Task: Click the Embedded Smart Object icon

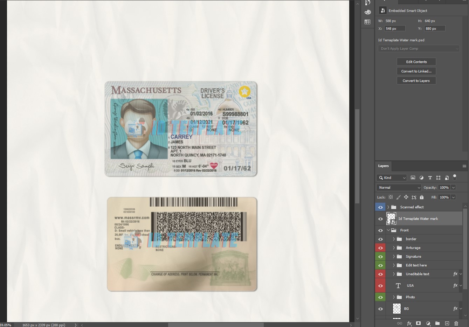Action: coord(382,11)
